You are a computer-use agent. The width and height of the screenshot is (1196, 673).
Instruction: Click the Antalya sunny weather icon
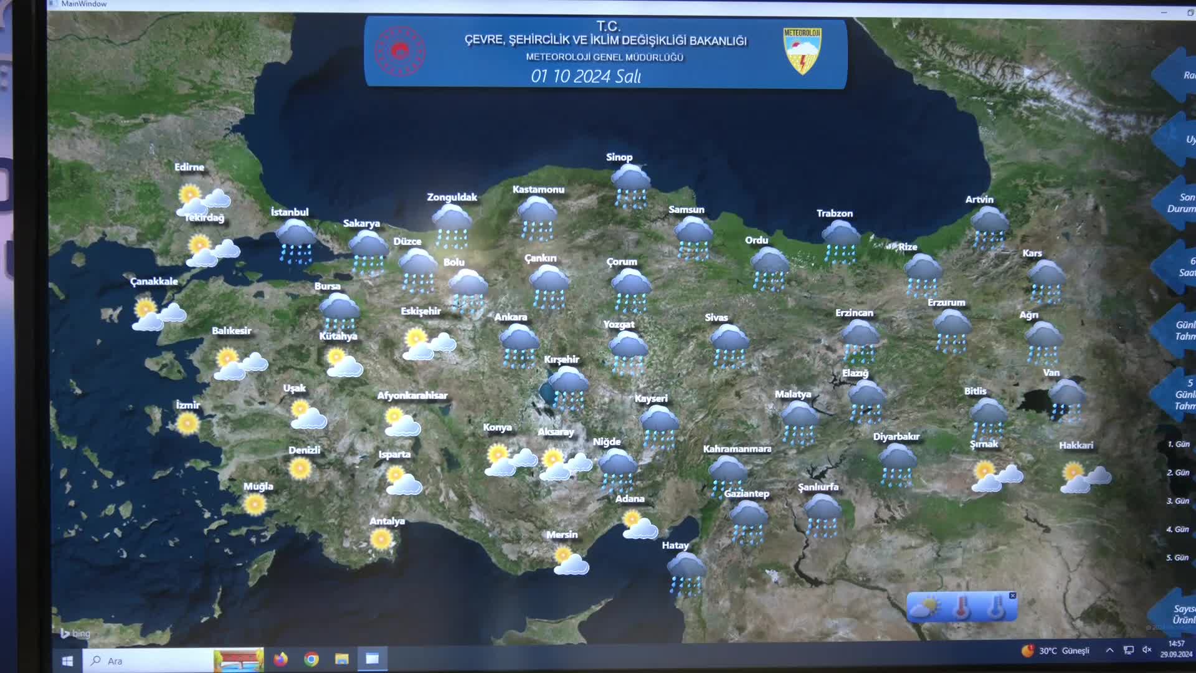(381, 538)
